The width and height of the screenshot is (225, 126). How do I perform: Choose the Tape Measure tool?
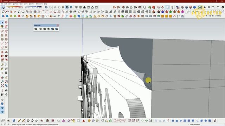[2, 65]
